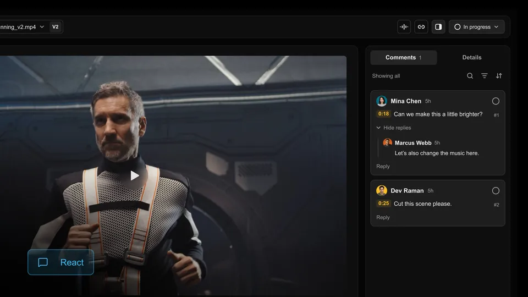528x297 pixels.
Task: Open Mina Chen's avatar
Action: [382, 101]
